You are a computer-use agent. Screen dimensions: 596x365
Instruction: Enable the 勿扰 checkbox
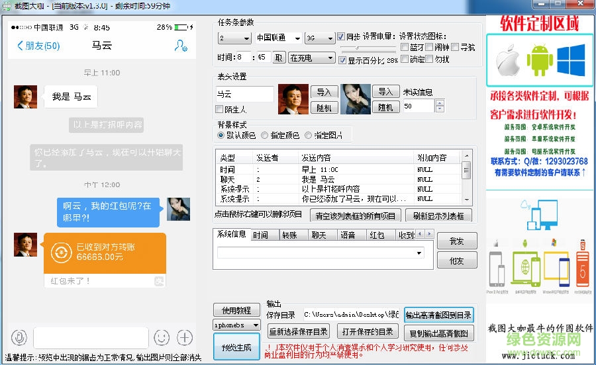point(429,59)
